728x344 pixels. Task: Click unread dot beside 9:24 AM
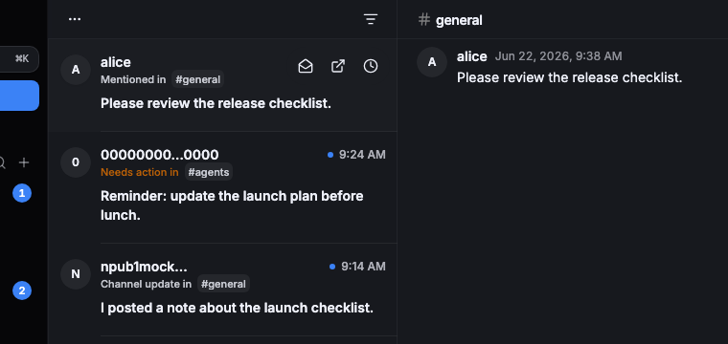[x=330, y=155]
